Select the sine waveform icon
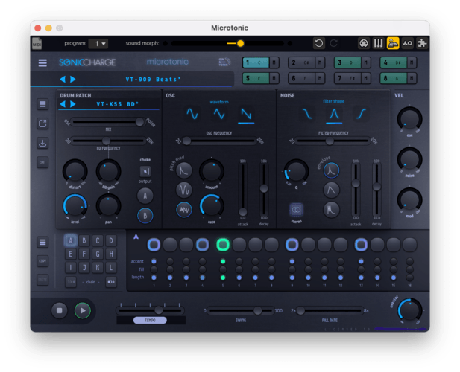The image size is (460, 372). point(192,114)
